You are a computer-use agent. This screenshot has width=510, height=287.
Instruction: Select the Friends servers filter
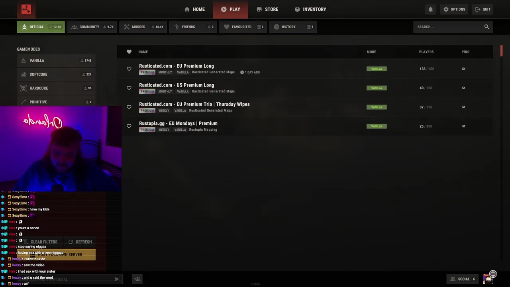click(193, 27)
